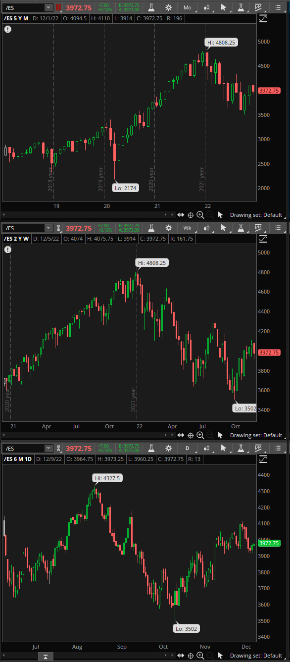Click the 2018 year marker on monthly chart
The image size is (290, 662).
point(50,180)
